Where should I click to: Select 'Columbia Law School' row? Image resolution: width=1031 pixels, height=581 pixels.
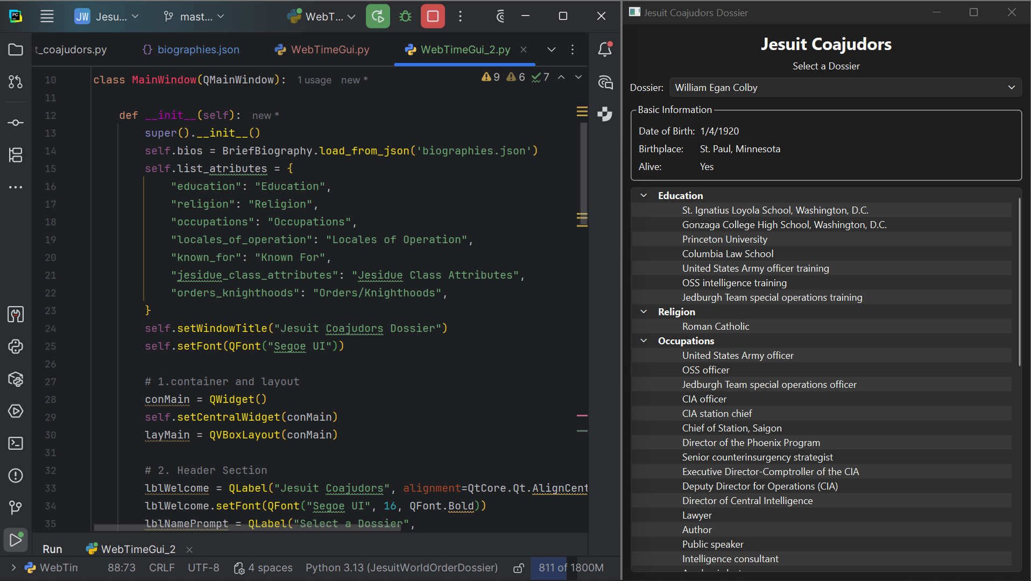click(821, 253)
